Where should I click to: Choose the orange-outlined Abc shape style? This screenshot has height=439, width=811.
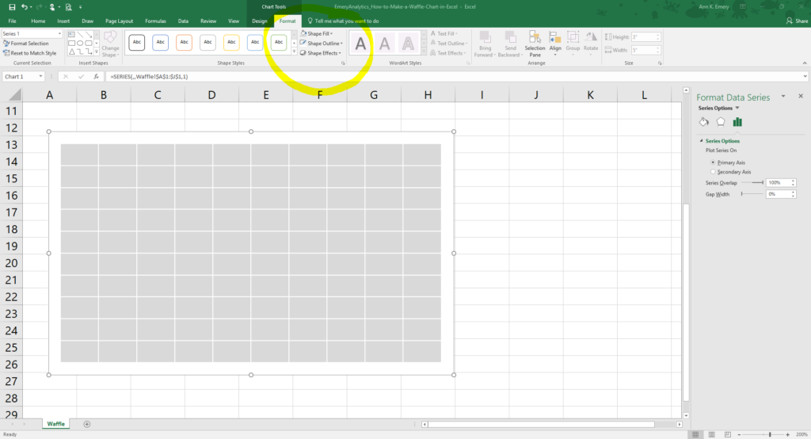click(184, 43)
